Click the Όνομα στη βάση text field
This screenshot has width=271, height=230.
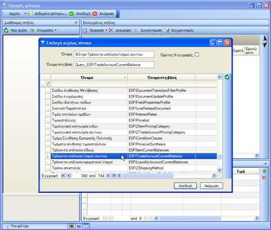(114, 65)
